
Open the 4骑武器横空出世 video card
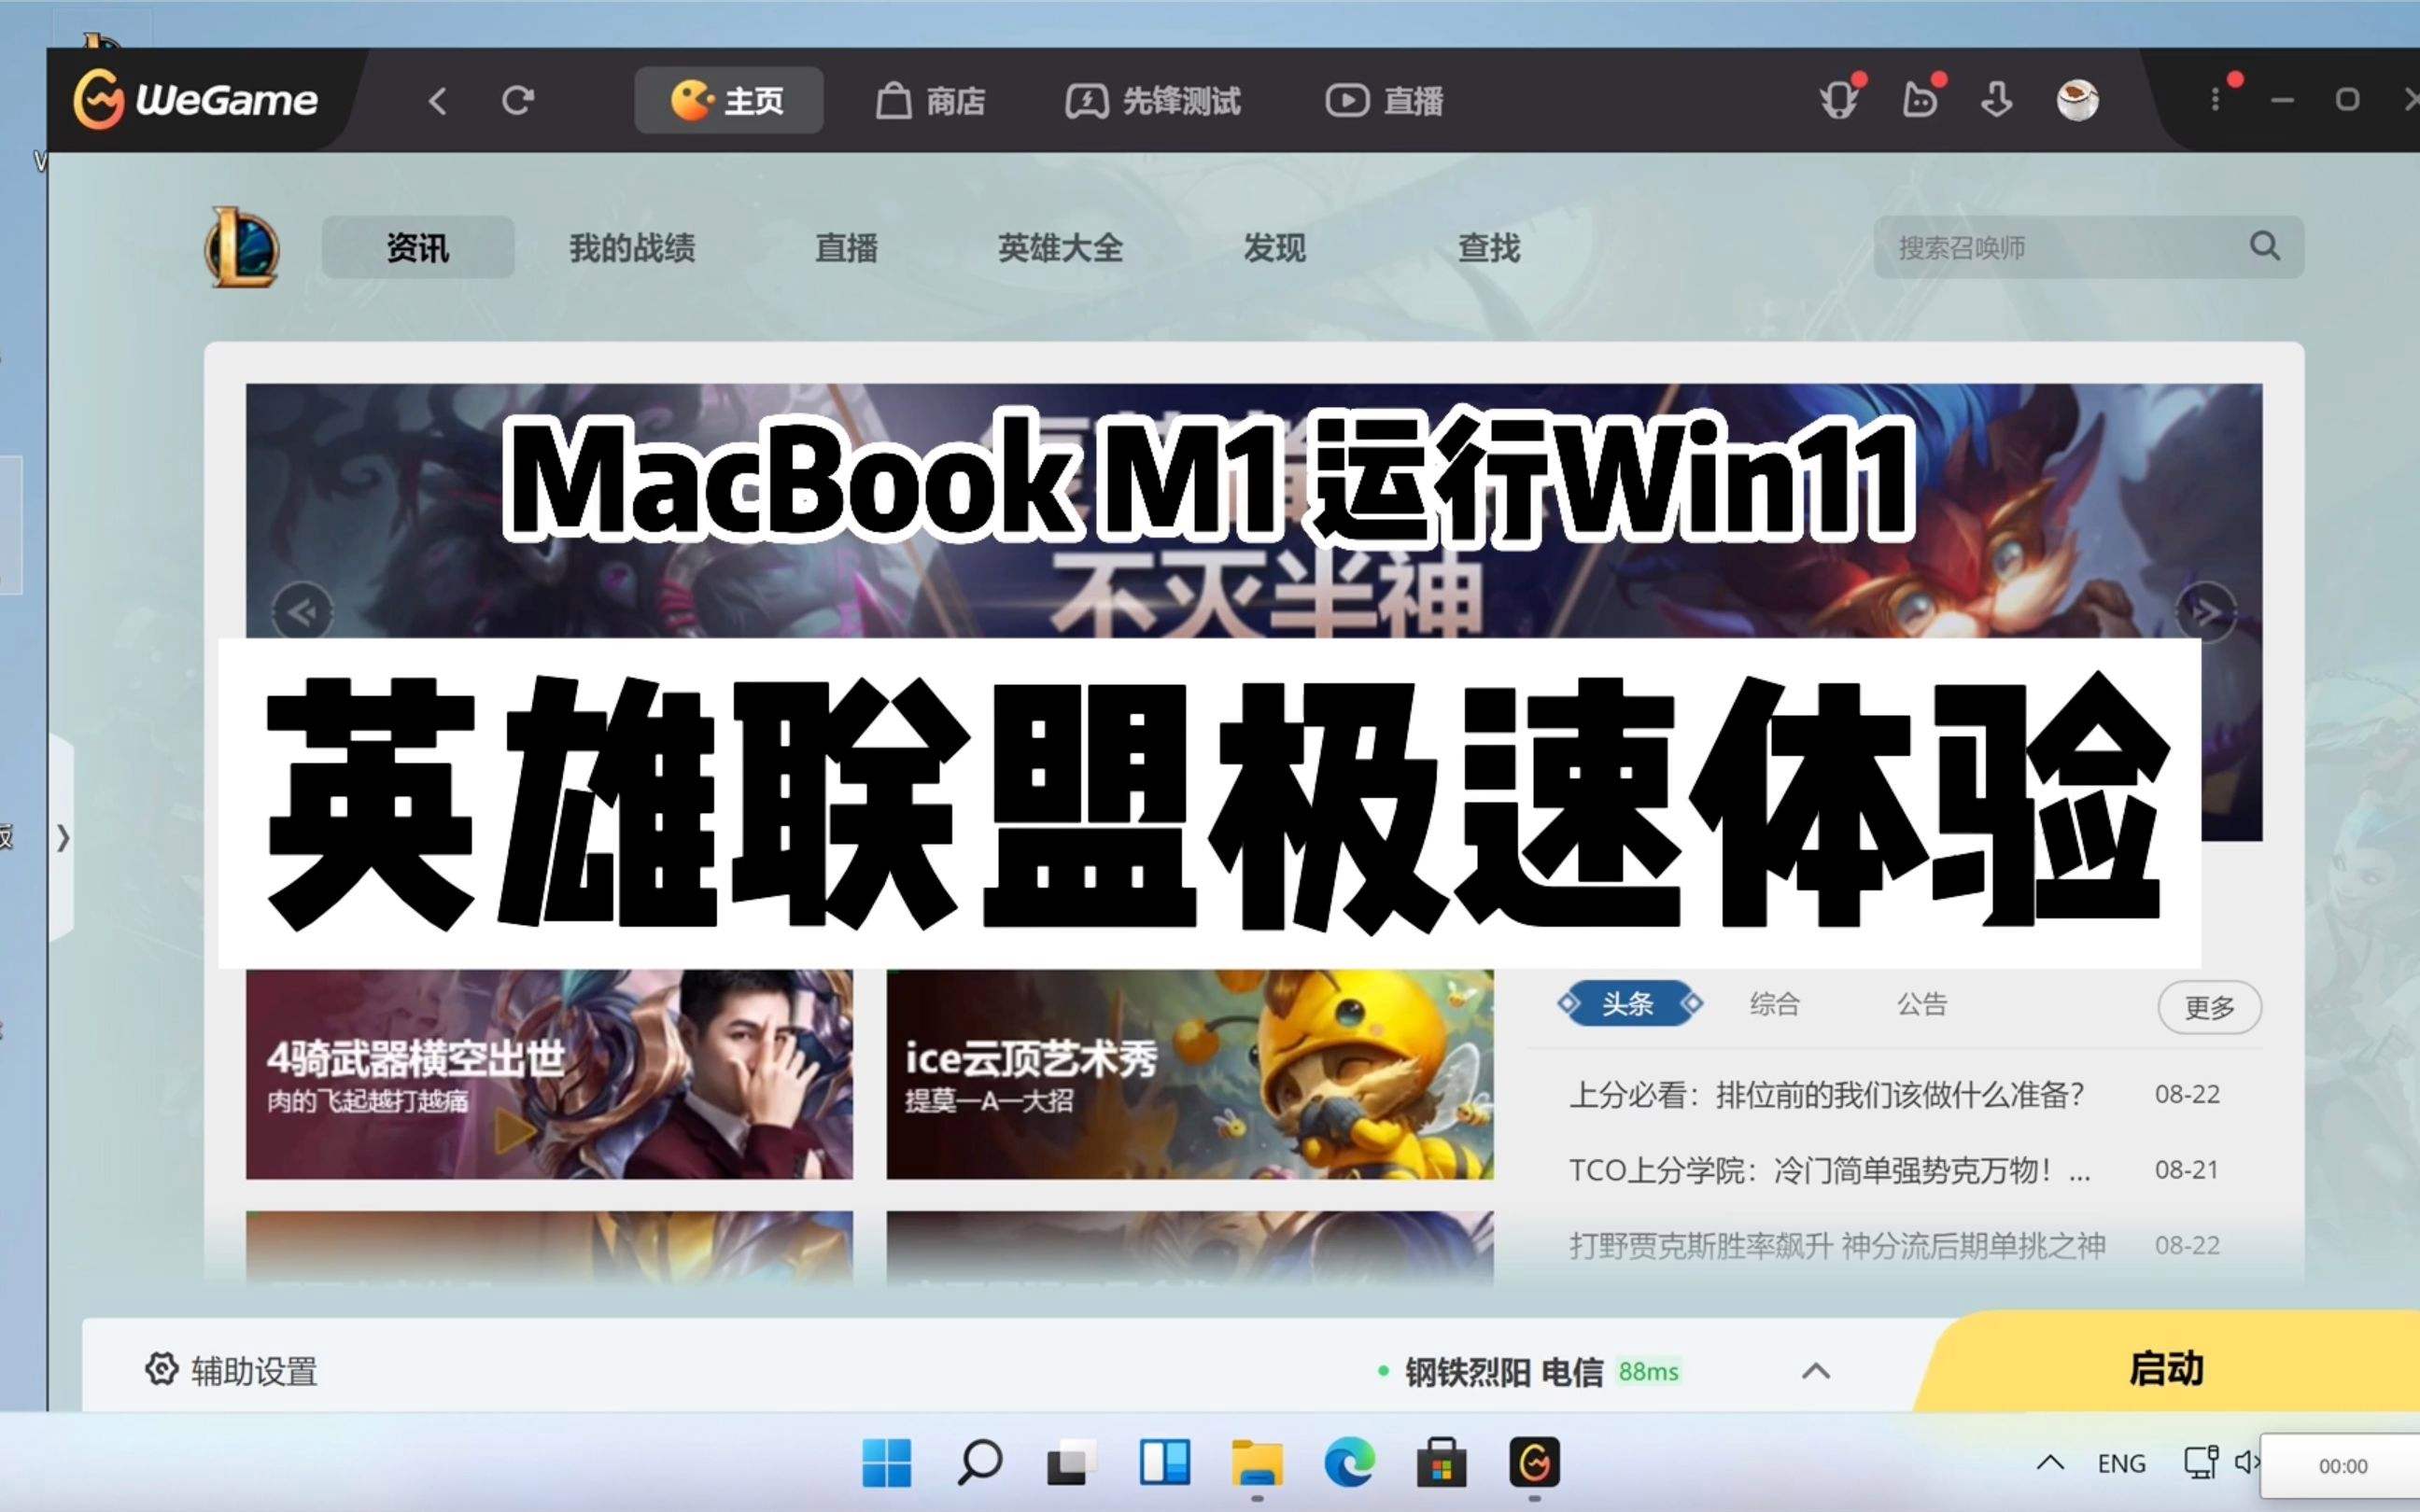point(549,1075)
